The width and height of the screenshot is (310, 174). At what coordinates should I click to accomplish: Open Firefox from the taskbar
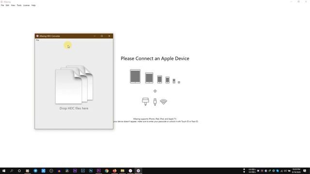point(114,171)
